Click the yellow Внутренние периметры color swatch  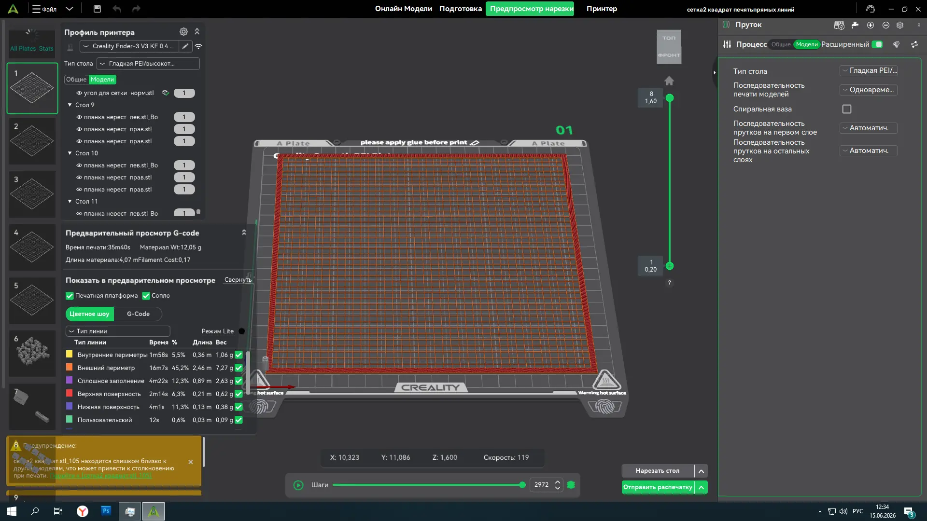[x=70, y=355]
